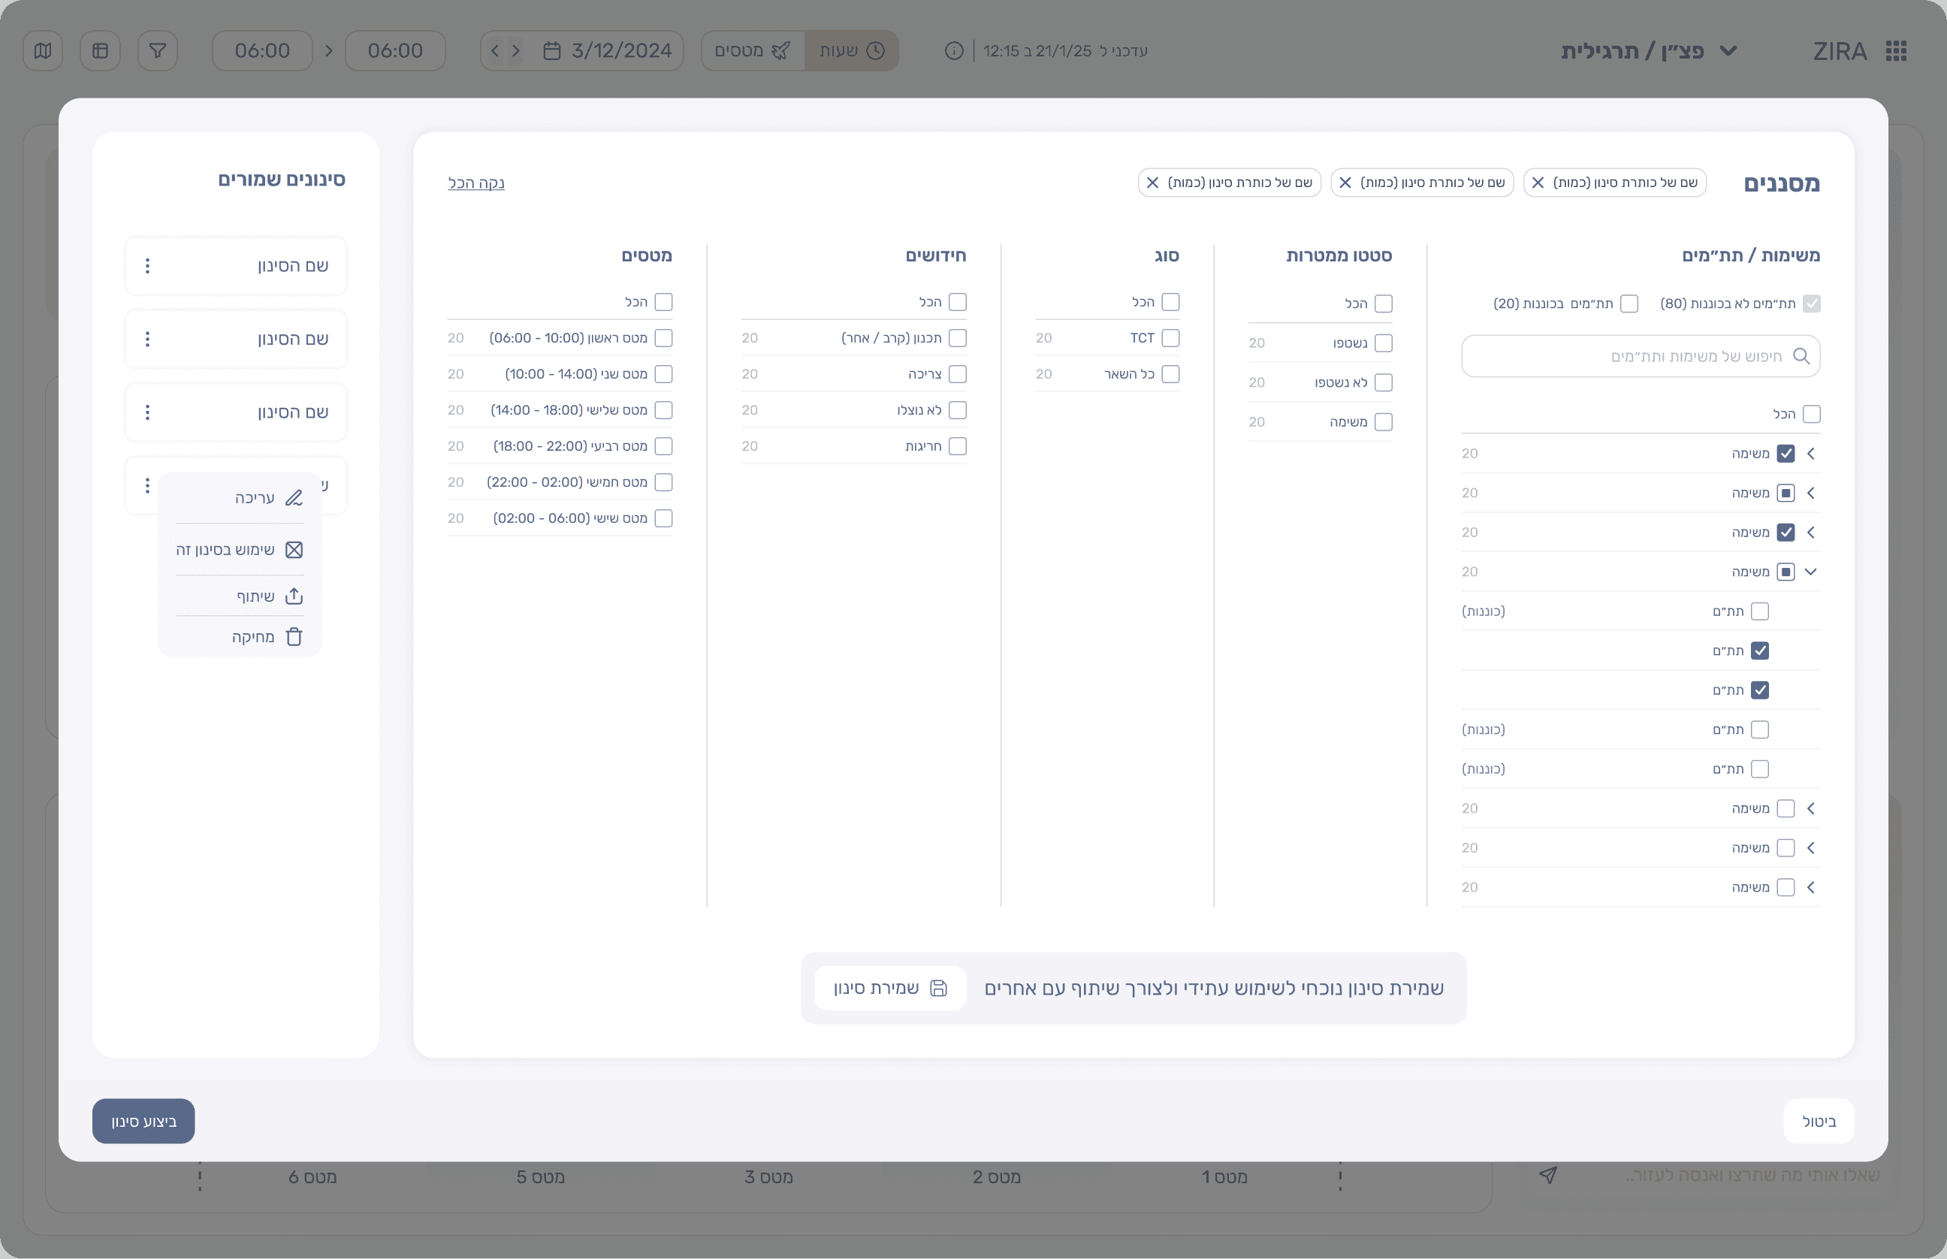The height and width of the screenshot is (1259, 1947).
Task: Enable the נשטפו target status checkbox
Action: [1383, 343]
